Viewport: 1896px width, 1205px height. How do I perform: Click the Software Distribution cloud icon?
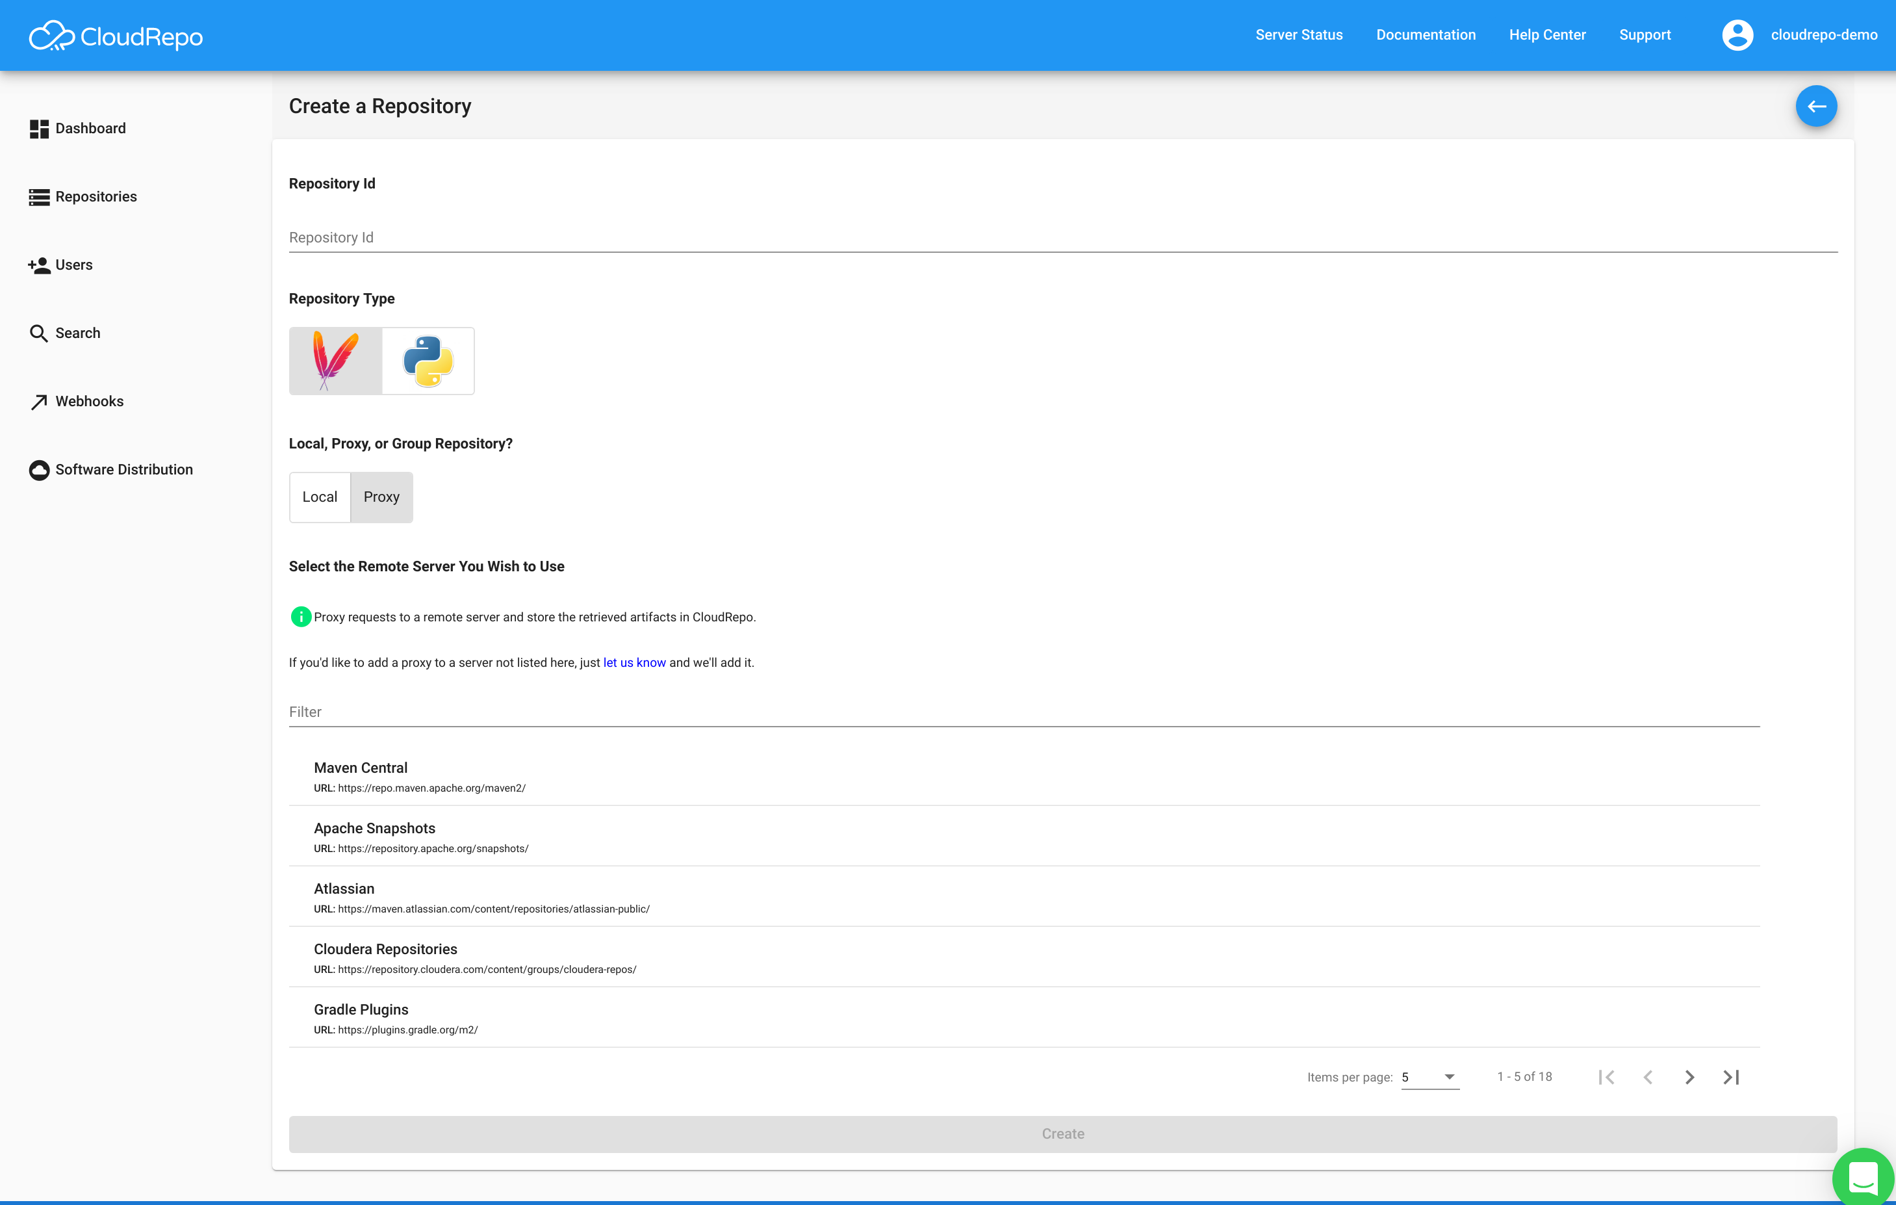click(38, 470)
